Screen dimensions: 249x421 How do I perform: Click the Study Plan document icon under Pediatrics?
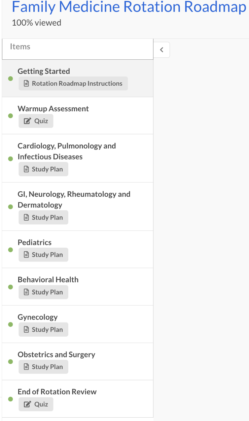(x=26, y=255)
